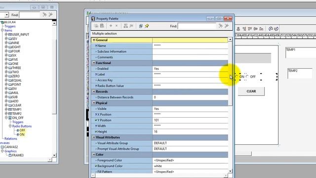Click the third alignment icon in layout toolbar
This screenshot has width=316, height=178.
coord(250,29)
